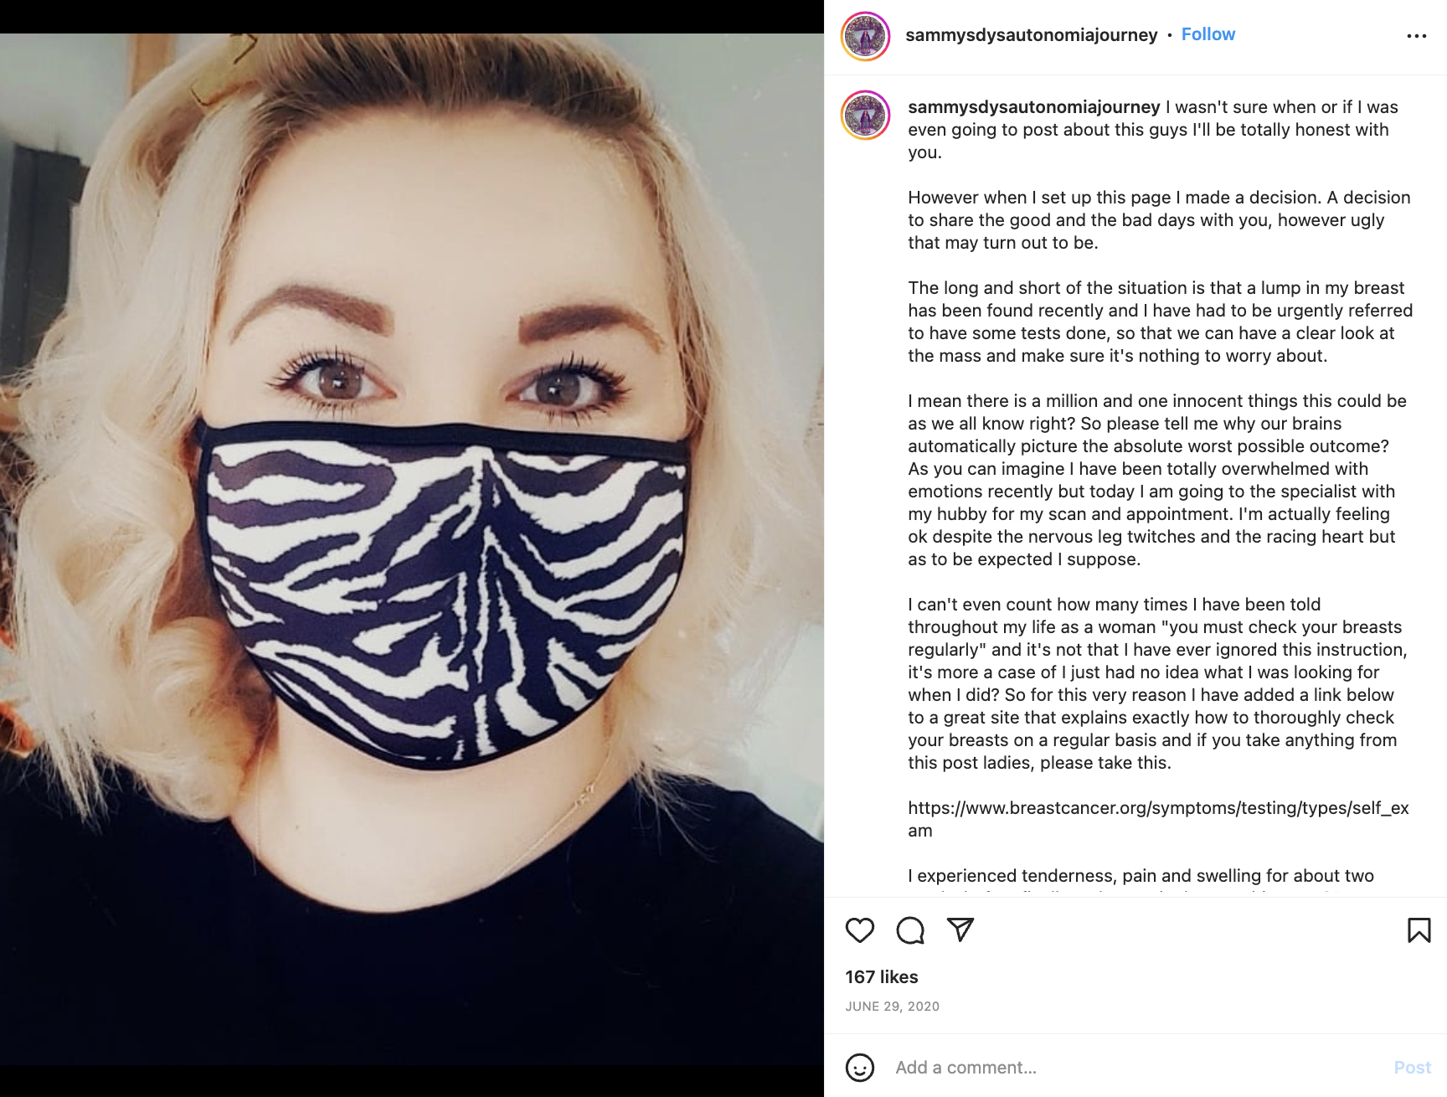Screen dimensions: 1447x1097
Task: Click the header profile avatar
Action: pos(865,36)
